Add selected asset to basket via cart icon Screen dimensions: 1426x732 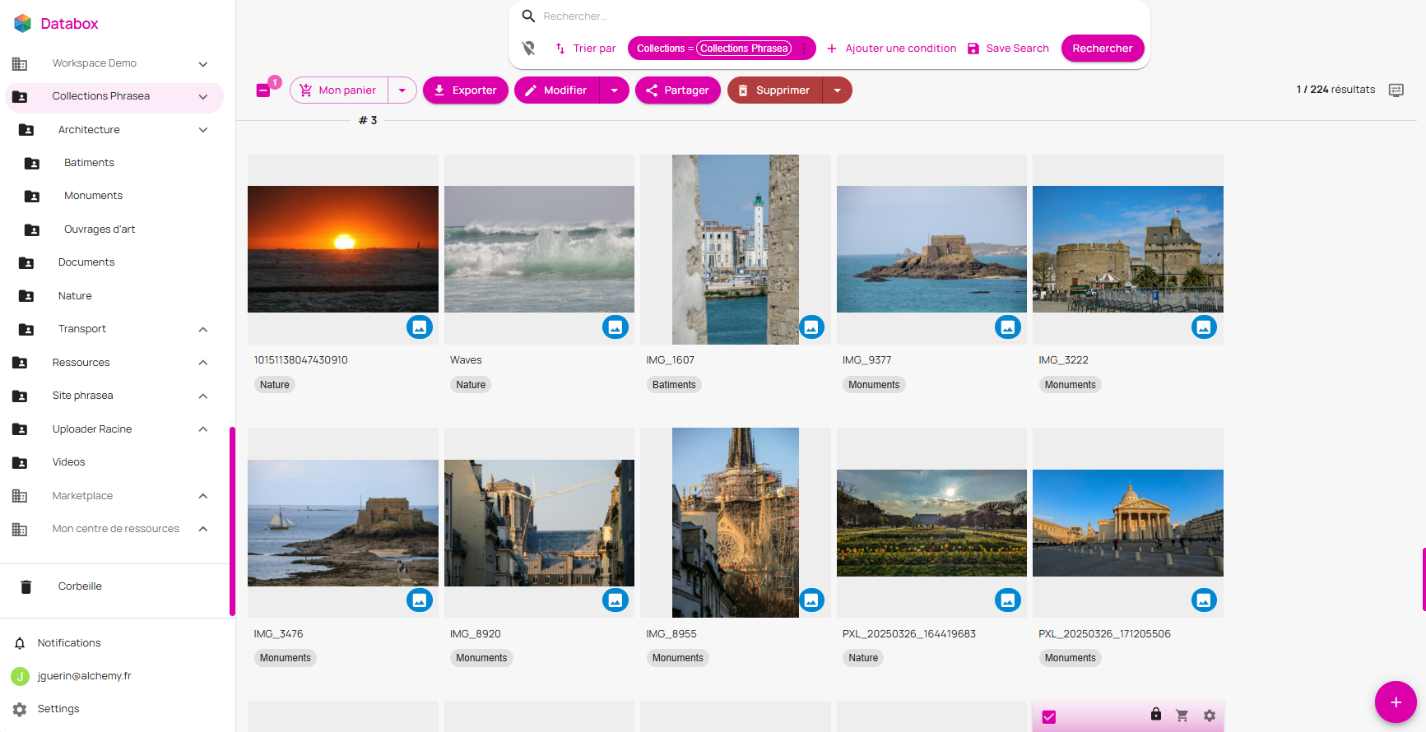(x=1182, y=716)
